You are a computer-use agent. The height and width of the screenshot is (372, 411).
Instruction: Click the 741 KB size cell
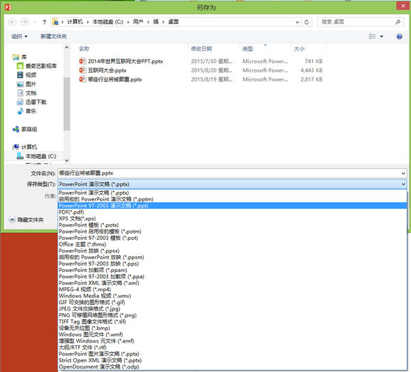tap(314, 61)
